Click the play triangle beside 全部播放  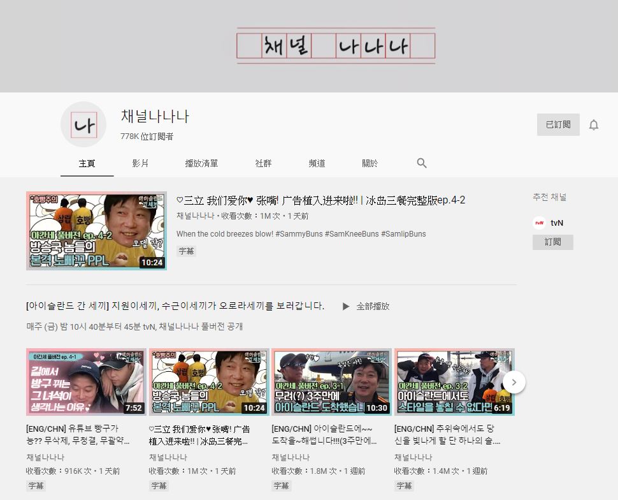(346, 306)
